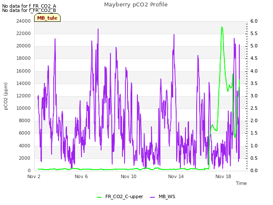Click the Nov 10 date tick label

128,176
